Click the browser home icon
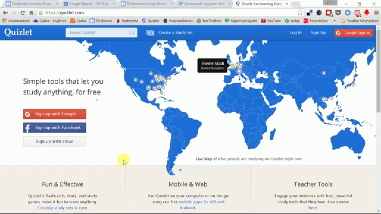 (x=31, y=13)
